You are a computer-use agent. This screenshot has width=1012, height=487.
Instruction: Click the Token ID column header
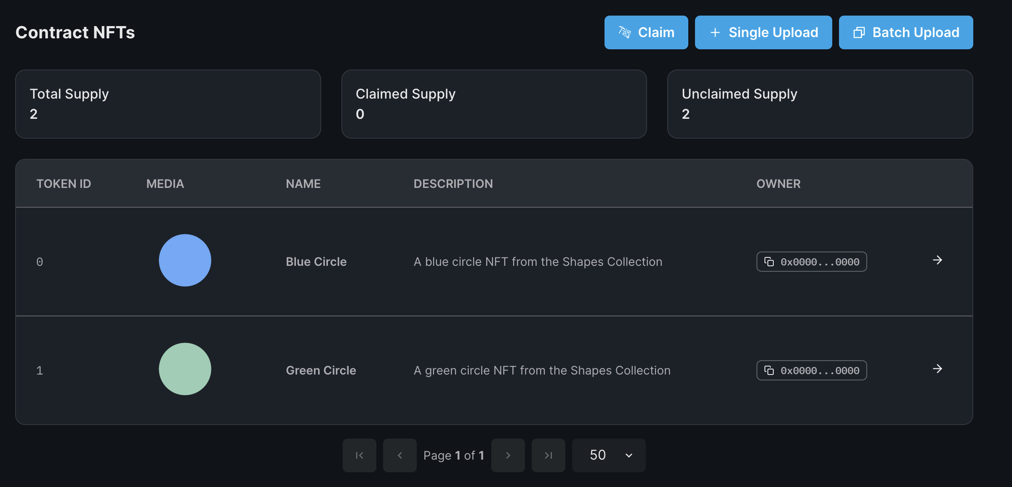click(64, 184)
